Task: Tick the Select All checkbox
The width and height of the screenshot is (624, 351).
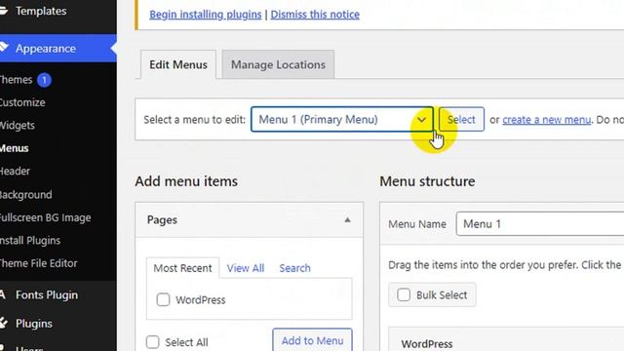Action: pyautogui.click(x=153, y=342)
